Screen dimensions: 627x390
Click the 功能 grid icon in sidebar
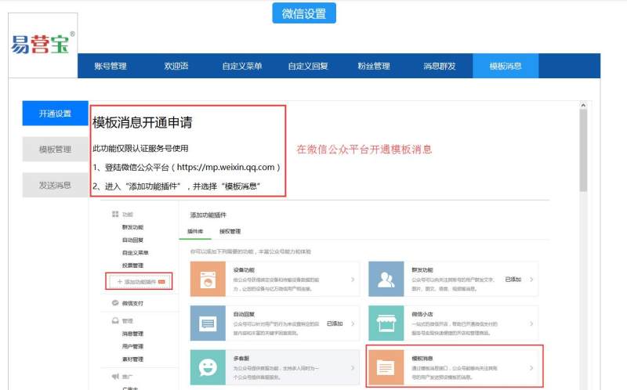tap(115, 214)
